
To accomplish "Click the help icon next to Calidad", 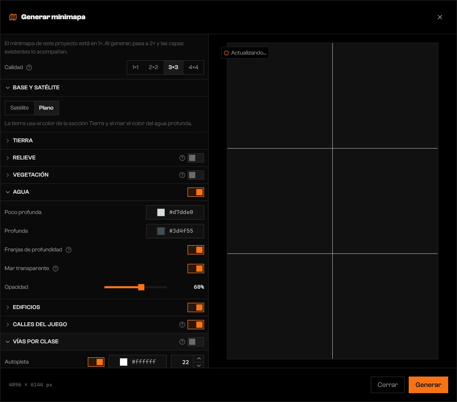I will 29,68.
